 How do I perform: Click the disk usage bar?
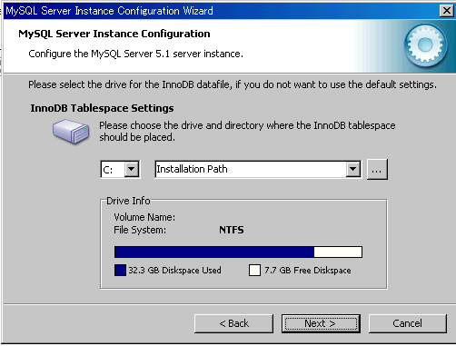pos(238,252)
